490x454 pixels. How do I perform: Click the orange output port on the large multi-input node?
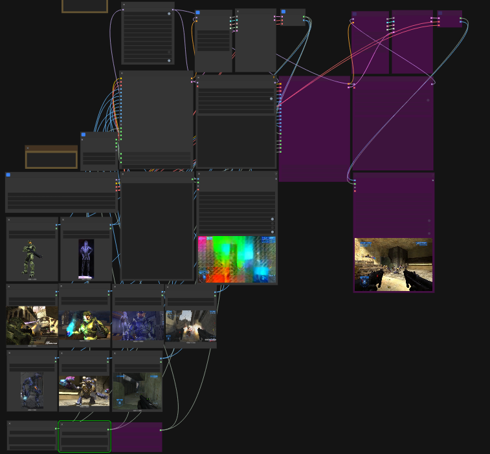click(x=192, y=79)
